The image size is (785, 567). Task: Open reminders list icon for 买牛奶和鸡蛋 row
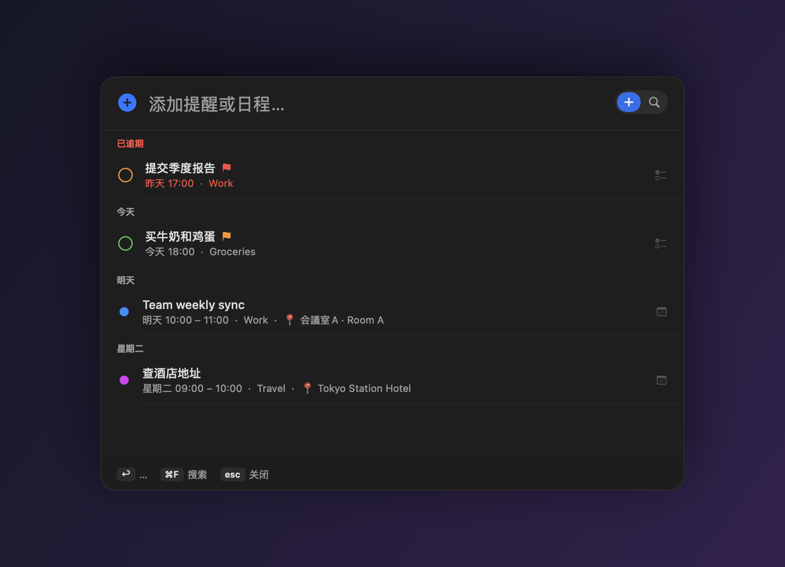pos(661,243)
